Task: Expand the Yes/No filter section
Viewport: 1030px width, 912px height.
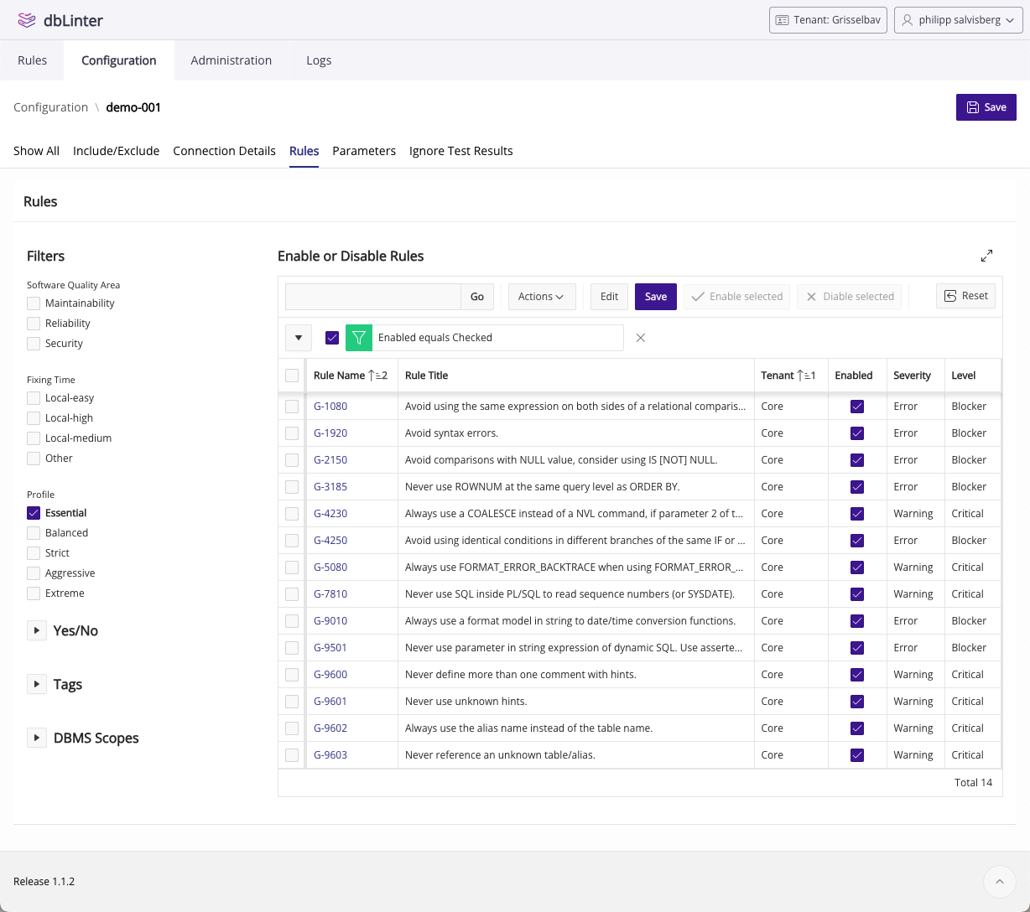Action: tap(37, 630)
